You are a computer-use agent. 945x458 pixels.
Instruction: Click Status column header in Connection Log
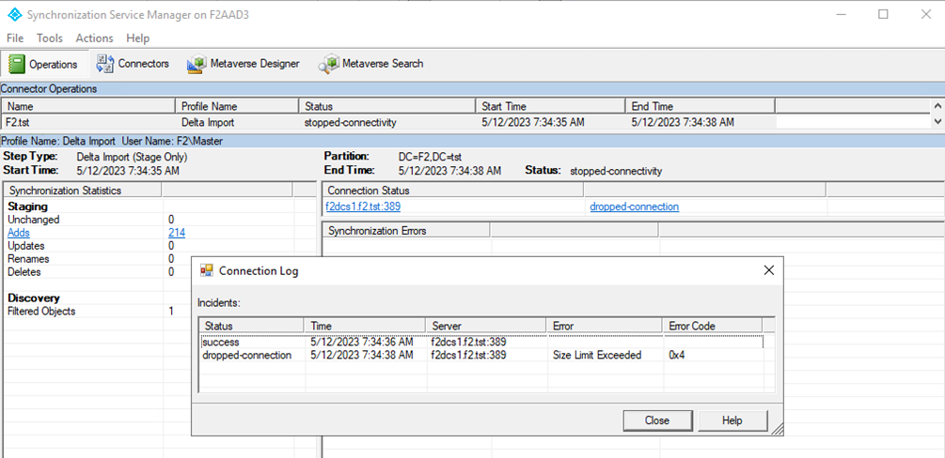tap(251, 326)
